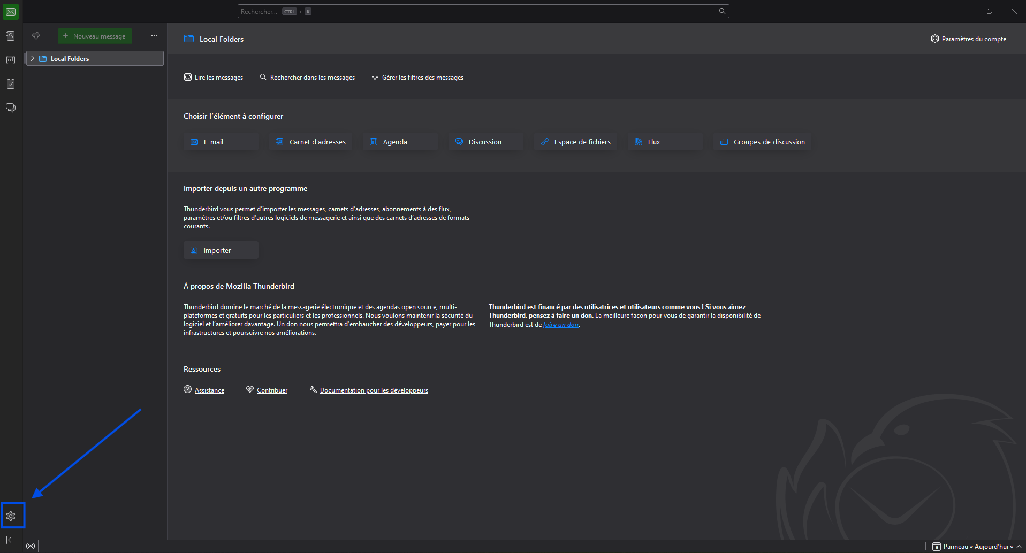Configure Discussion account

pyautogui.click(x=486, y=142)
